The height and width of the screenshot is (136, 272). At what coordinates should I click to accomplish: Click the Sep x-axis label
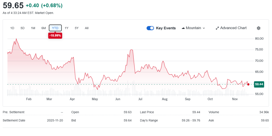coord(188,99)
